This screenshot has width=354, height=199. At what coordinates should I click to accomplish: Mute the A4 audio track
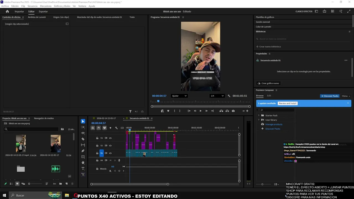(110, 160)
